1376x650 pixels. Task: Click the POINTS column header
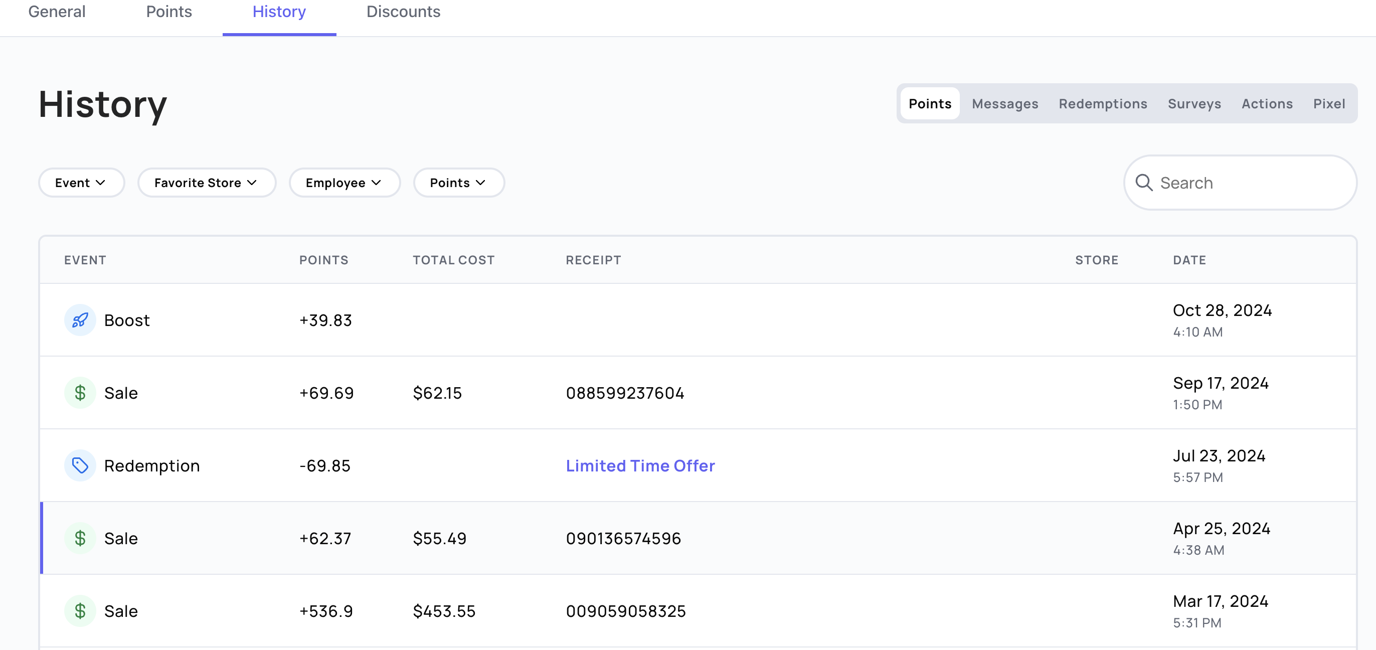[324, 260]
